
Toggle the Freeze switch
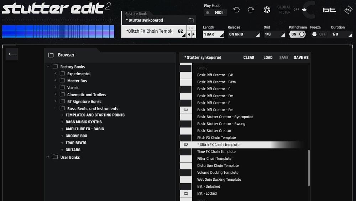point(319,34)
